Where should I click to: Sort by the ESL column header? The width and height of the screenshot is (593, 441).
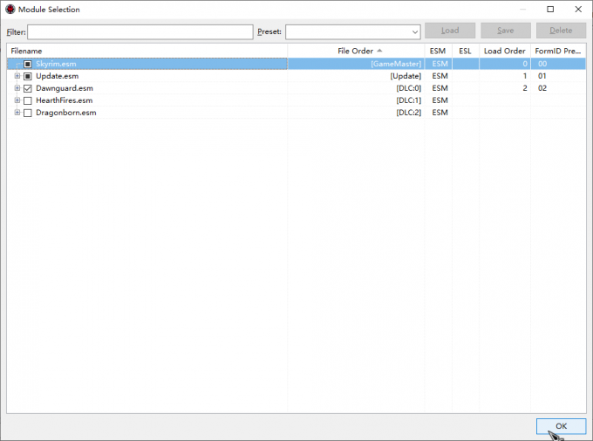point(466,51)
